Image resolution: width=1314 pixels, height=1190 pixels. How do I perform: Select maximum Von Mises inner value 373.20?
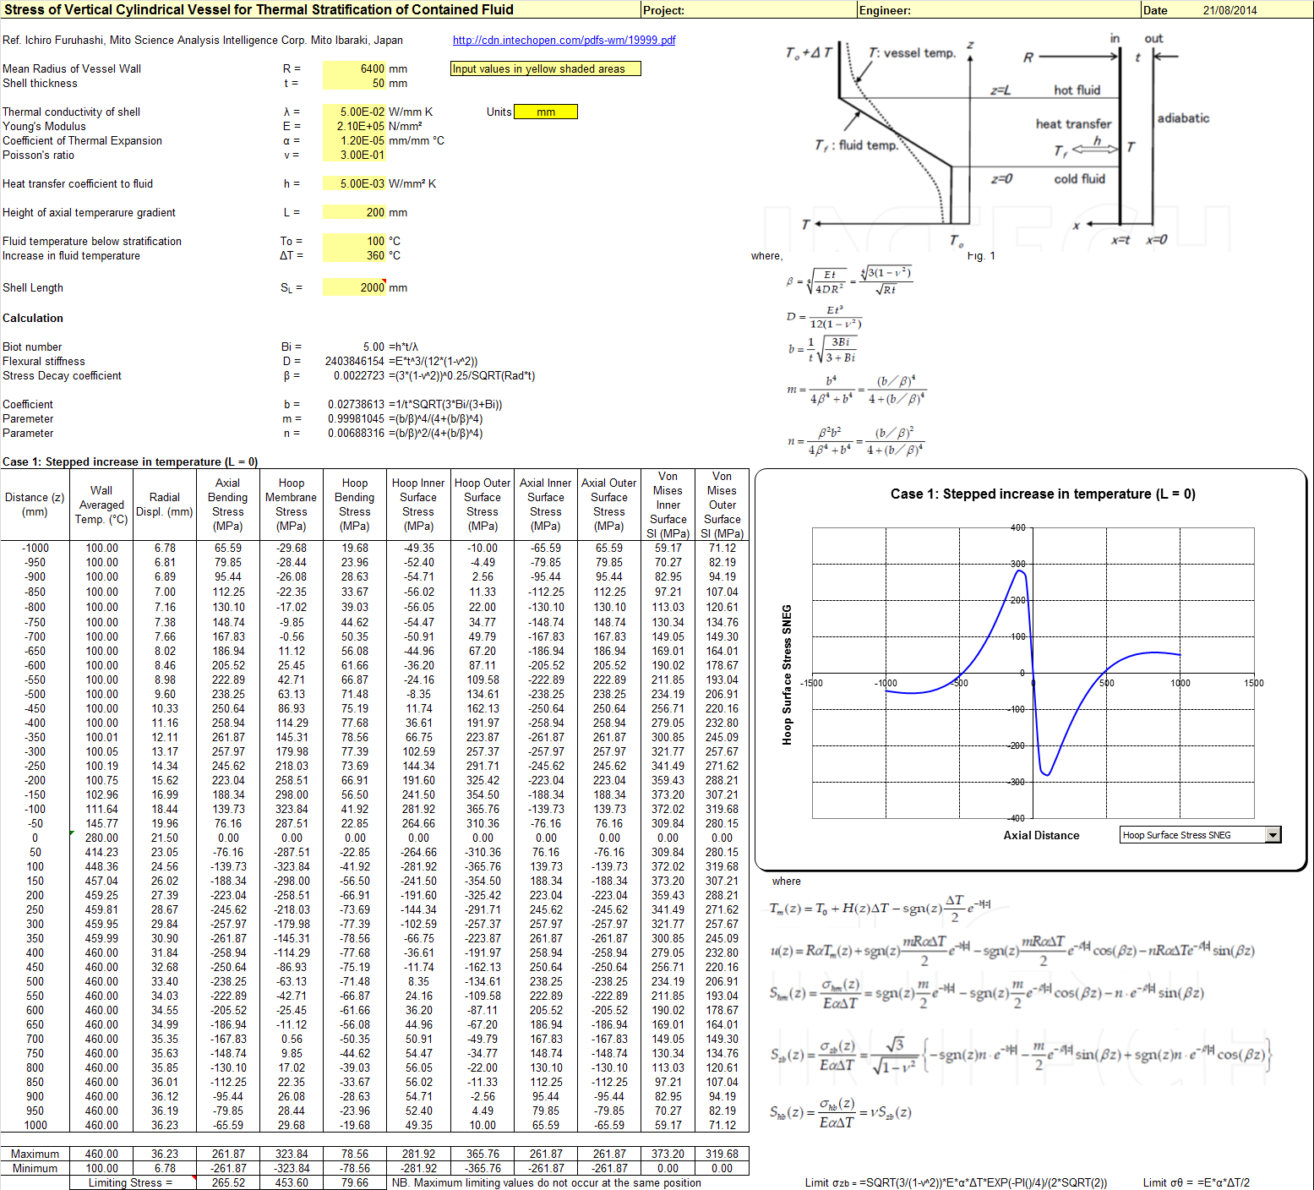pos(668,1154)
